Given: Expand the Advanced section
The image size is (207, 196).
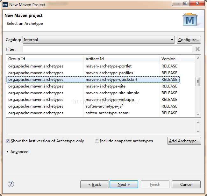Looking at the screenshot, I should click(7, 152).
